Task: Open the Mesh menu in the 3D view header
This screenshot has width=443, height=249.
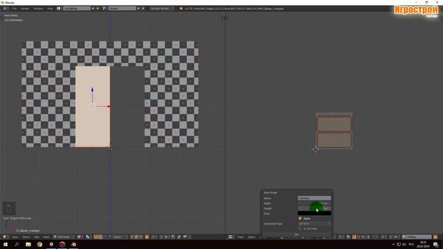Action: pos(46,237)
